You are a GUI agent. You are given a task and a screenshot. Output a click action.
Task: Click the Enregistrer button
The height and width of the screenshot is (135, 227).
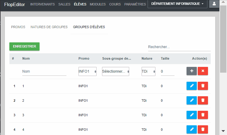24,46
